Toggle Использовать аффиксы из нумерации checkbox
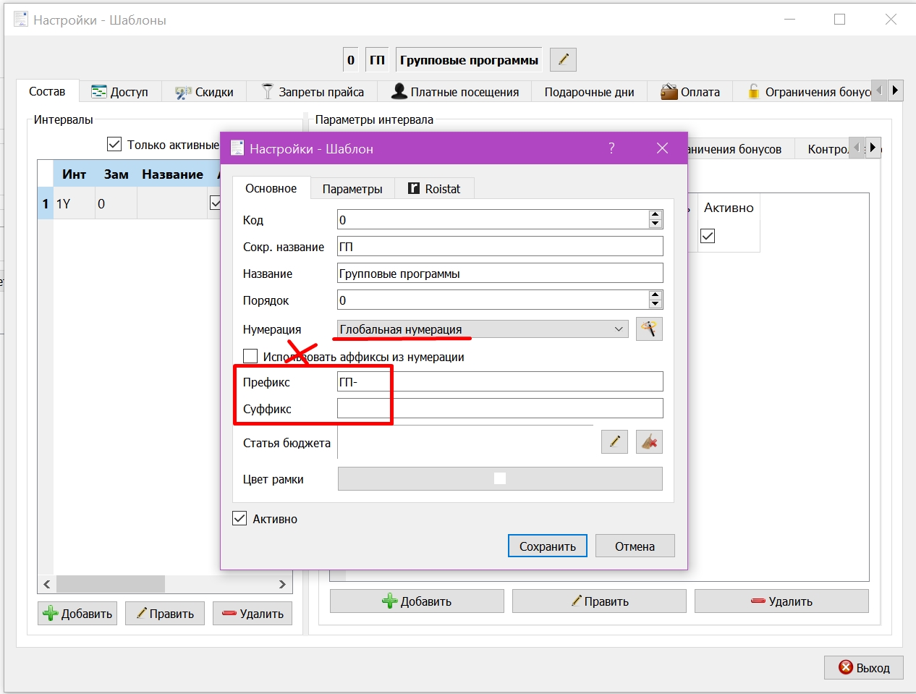This screenshot has width=916, height=694. (x=250, y=356)
